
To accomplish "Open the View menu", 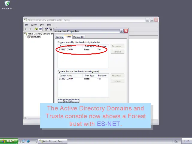I will click(x=42, y=25).
